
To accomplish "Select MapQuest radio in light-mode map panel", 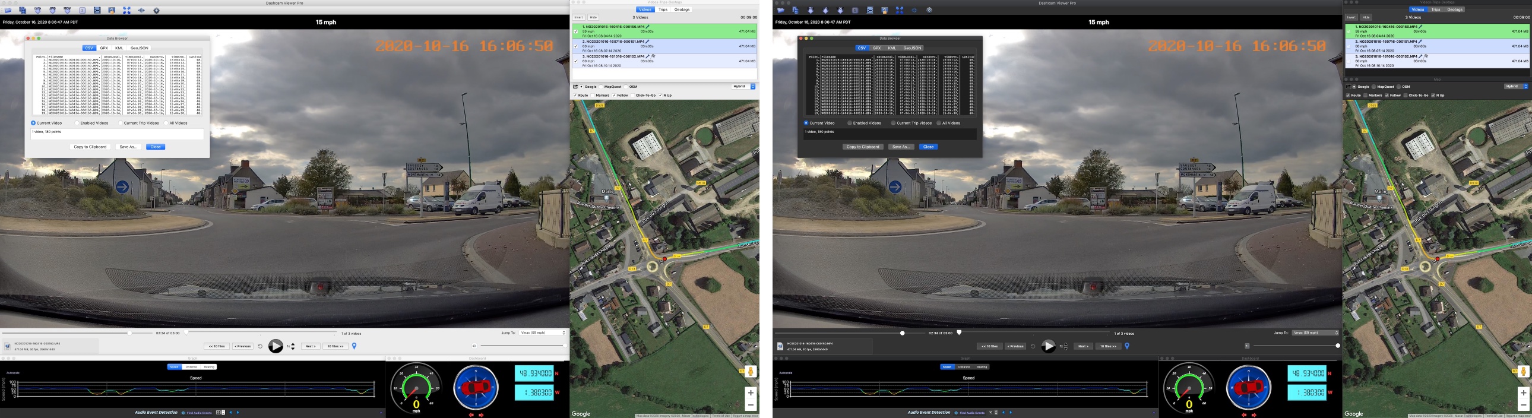I will [602, 87].
